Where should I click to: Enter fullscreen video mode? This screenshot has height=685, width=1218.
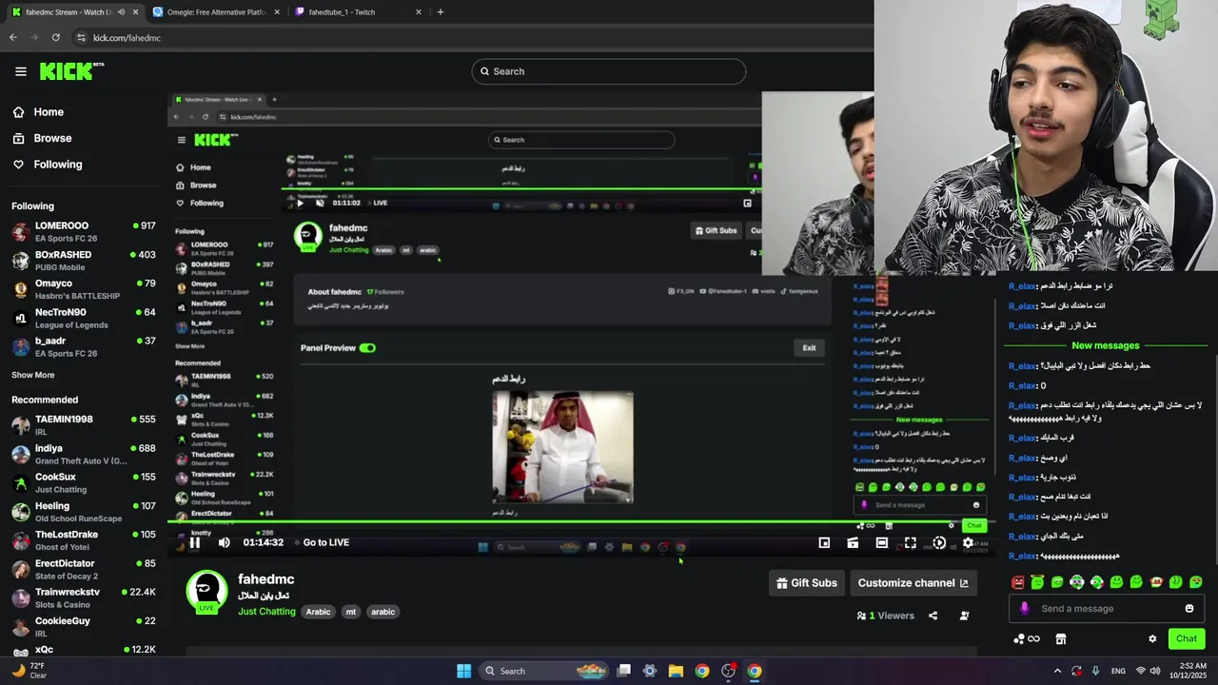911,542
